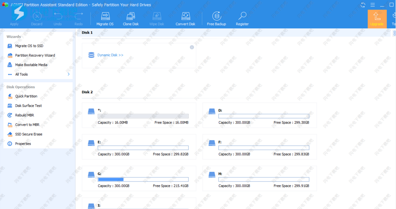This screenshot has height=209, width=396.
Task: Click the G: Free Space 215.41GB value
Action: 181,186
